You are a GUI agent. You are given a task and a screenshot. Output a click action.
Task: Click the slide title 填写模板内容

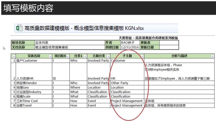(28, 8)
